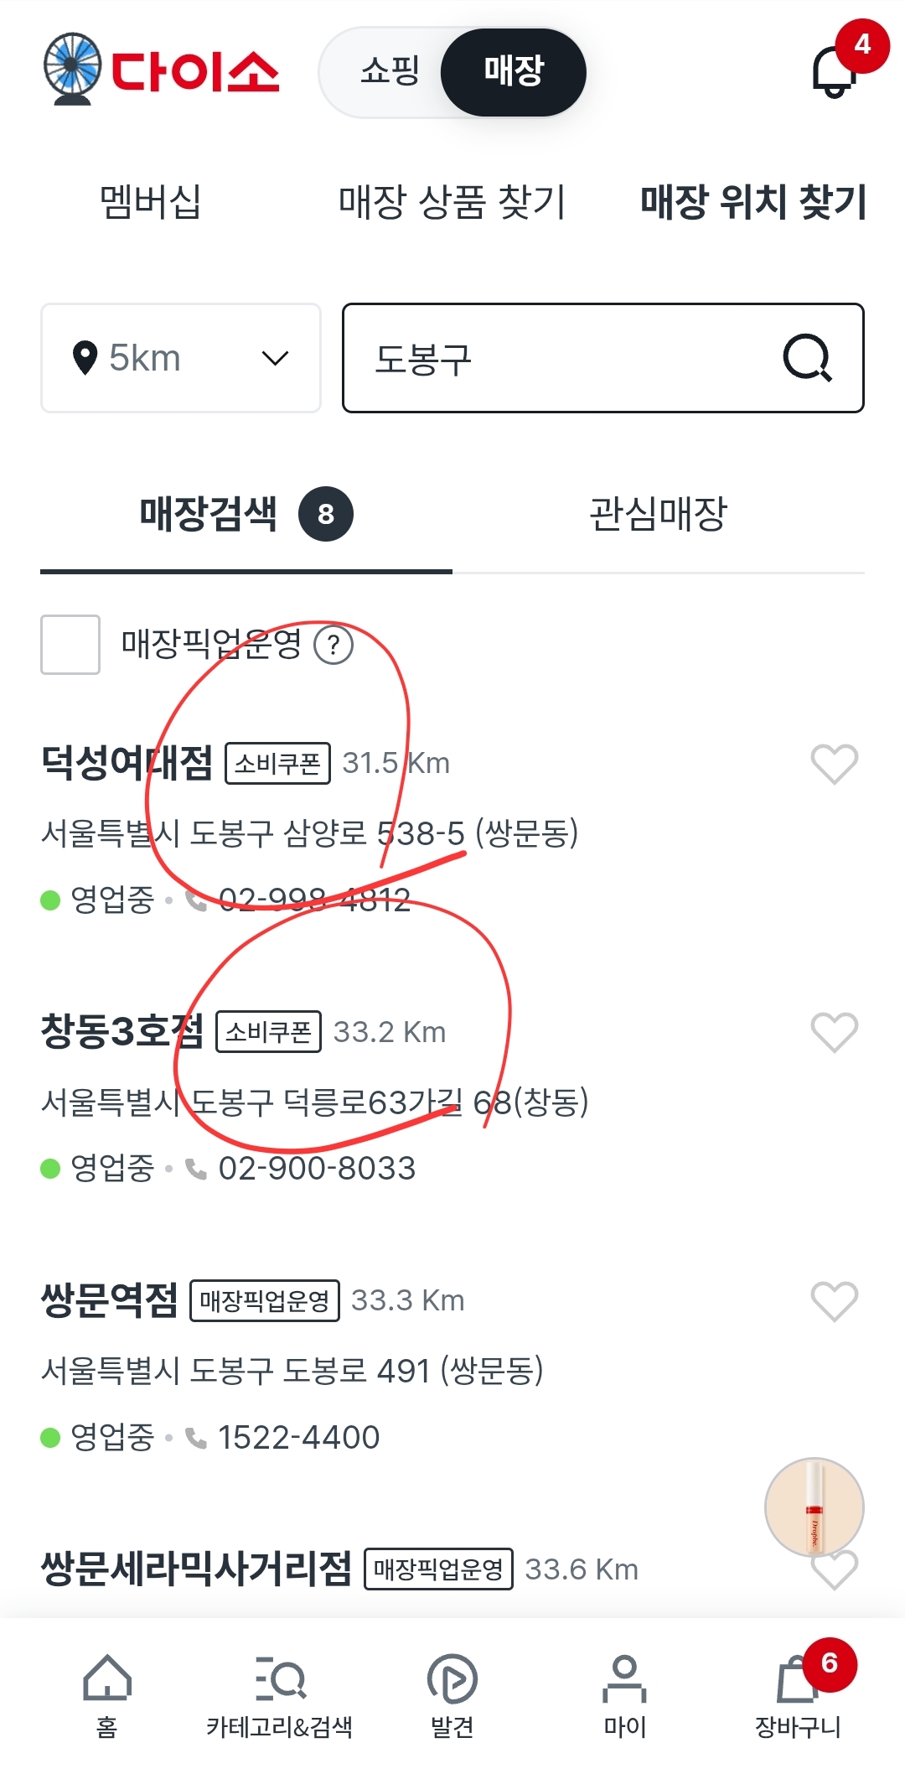
Task: Open the 매장픽업운영 help question mark
Action: (334, 646)
